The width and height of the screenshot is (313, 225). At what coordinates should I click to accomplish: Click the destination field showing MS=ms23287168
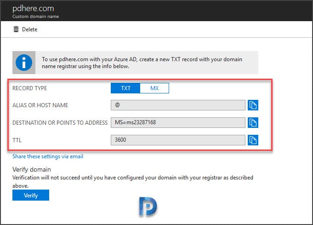pos(178,122)
